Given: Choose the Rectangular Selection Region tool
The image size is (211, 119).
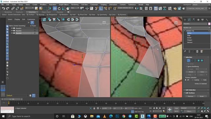Looking at the screenshot, I should 45,9.
